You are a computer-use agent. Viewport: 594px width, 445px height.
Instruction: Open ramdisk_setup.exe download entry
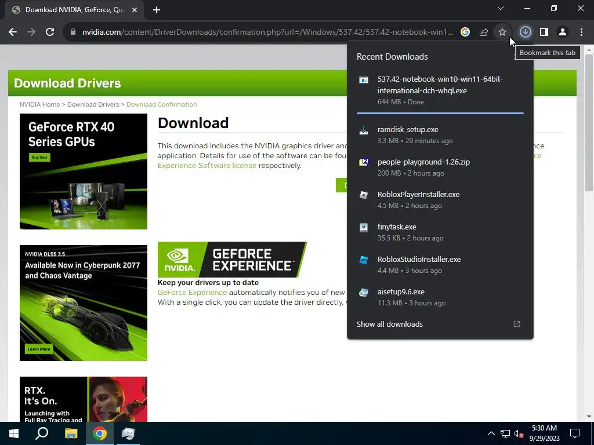click(440, 135)
